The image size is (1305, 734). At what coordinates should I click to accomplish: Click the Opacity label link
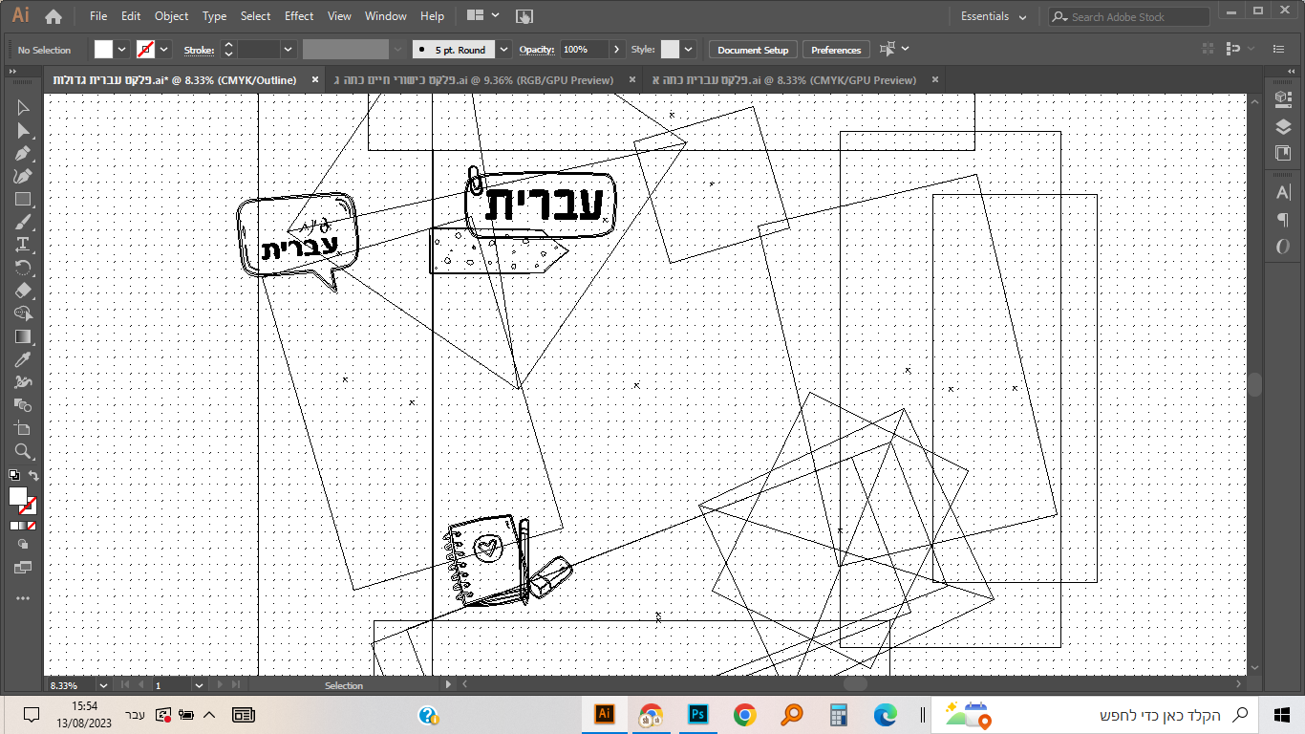point(537,50)
